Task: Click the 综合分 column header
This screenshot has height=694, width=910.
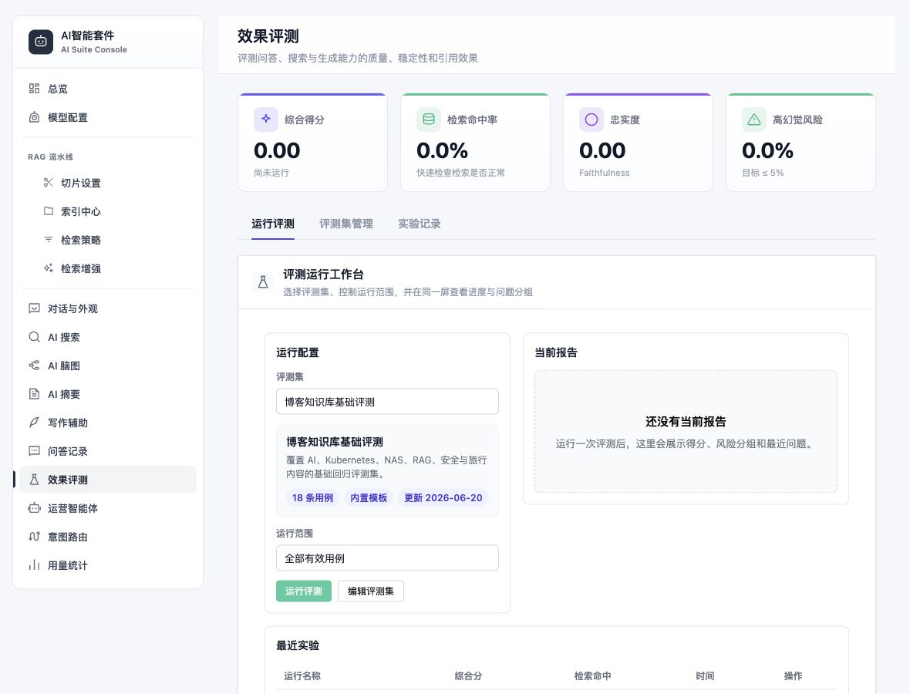Action: (x=468, y=675)
